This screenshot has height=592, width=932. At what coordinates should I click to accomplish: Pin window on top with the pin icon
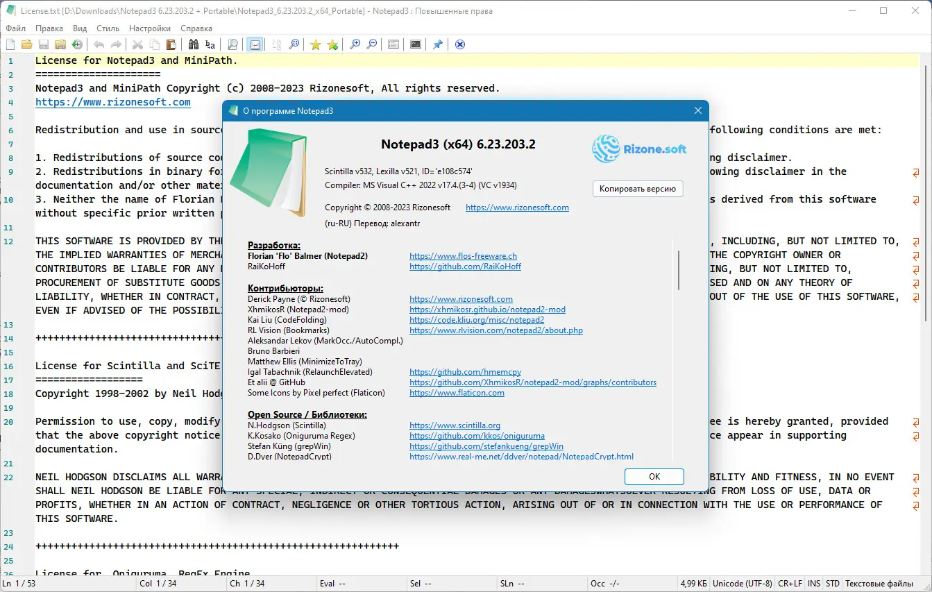pos(437,44)
